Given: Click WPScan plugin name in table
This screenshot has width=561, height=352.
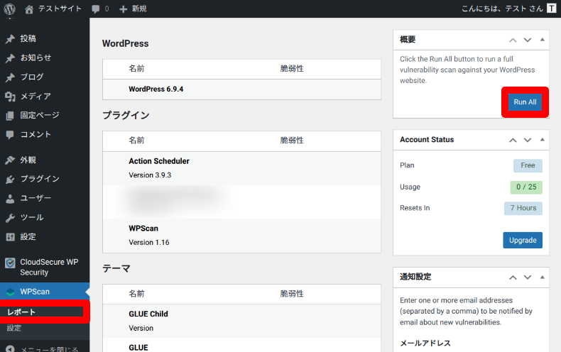Looking at the screenshot, I should tap(143, 229).
